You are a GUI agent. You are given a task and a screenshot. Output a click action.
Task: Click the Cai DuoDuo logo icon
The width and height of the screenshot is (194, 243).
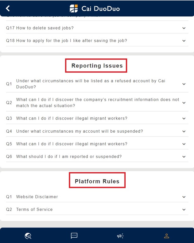[x=74, y=9]
